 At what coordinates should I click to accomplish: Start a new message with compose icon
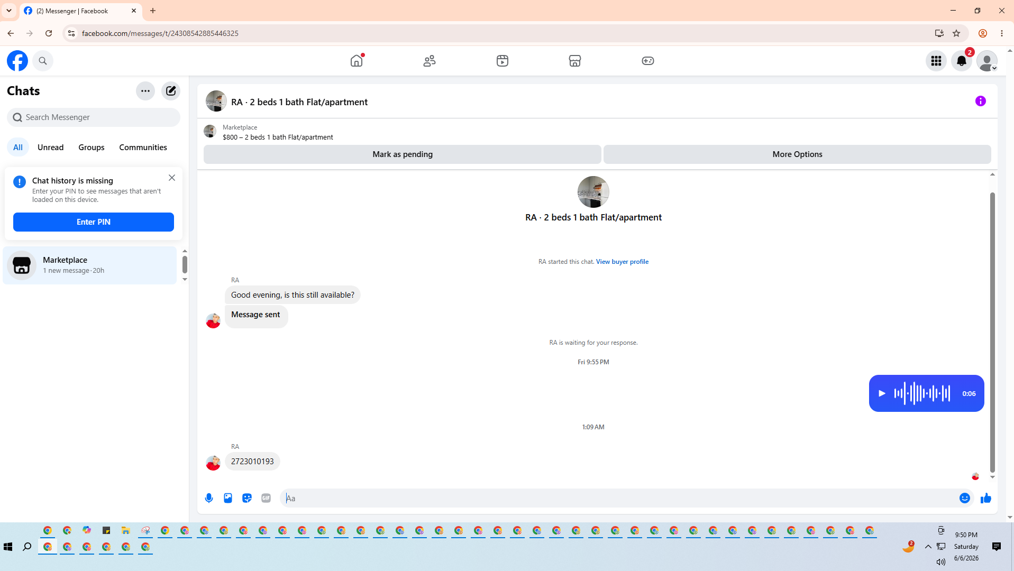pos(171,91)
